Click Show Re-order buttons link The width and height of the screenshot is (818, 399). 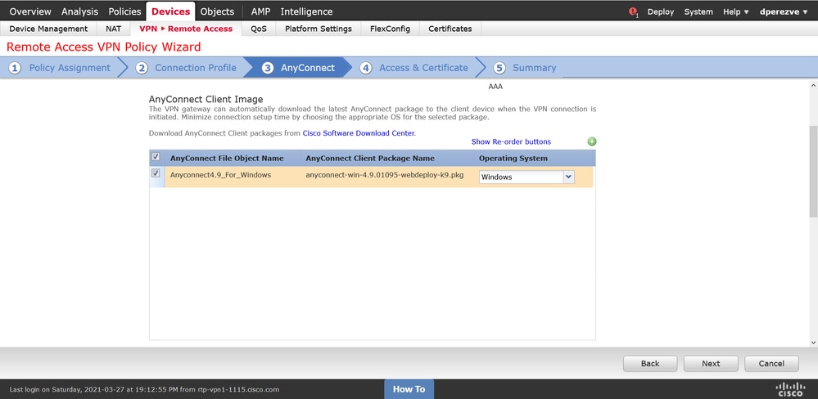point(511,141)
